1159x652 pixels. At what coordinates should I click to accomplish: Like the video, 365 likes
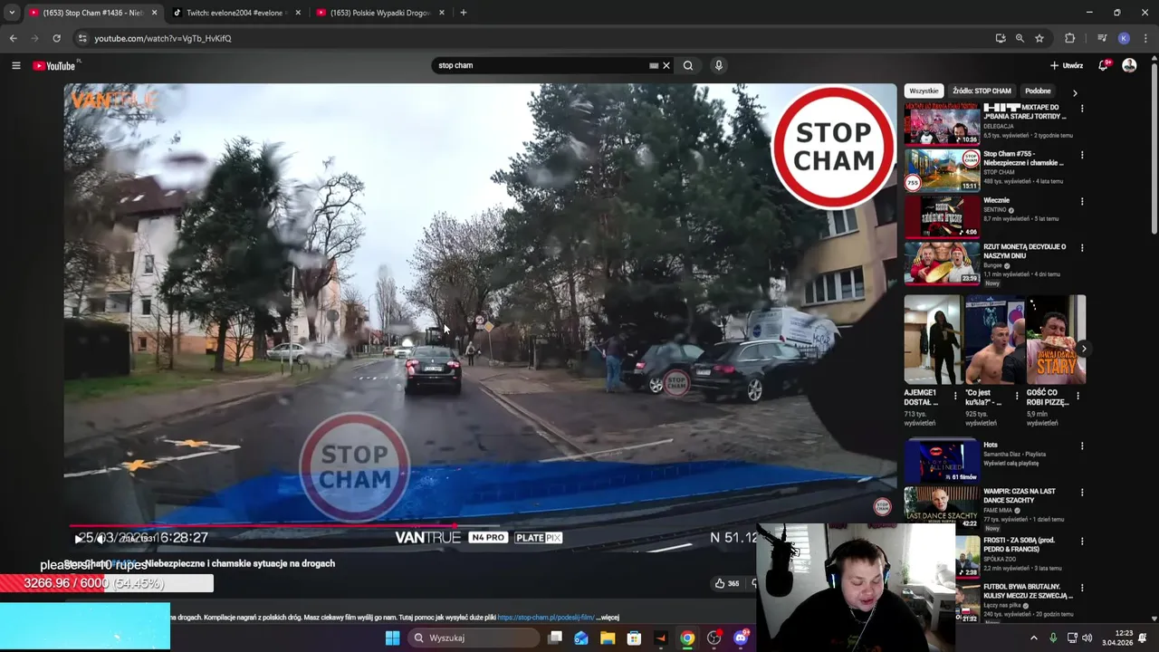pyautogui.click(x=727, y=583)
